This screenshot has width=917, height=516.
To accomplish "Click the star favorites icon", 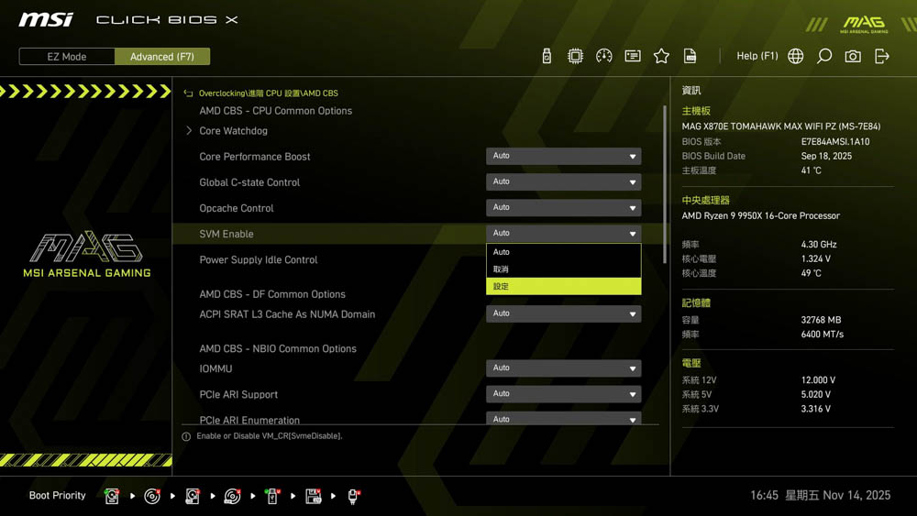I will click(661, 56).
